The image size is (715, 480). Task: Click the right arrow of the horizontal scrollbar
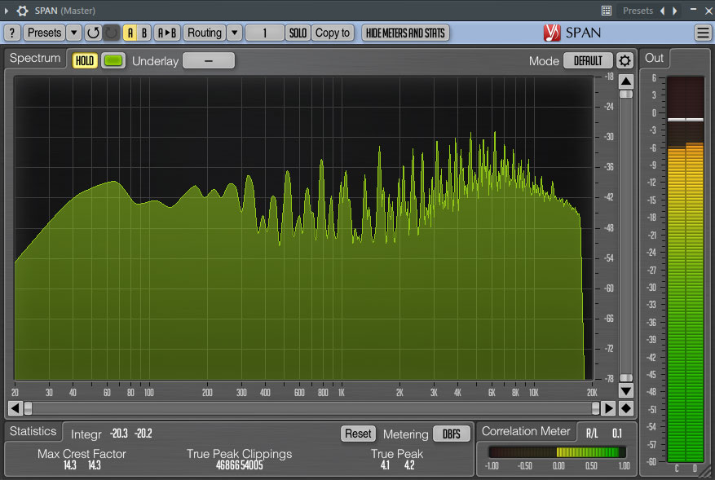608,408
